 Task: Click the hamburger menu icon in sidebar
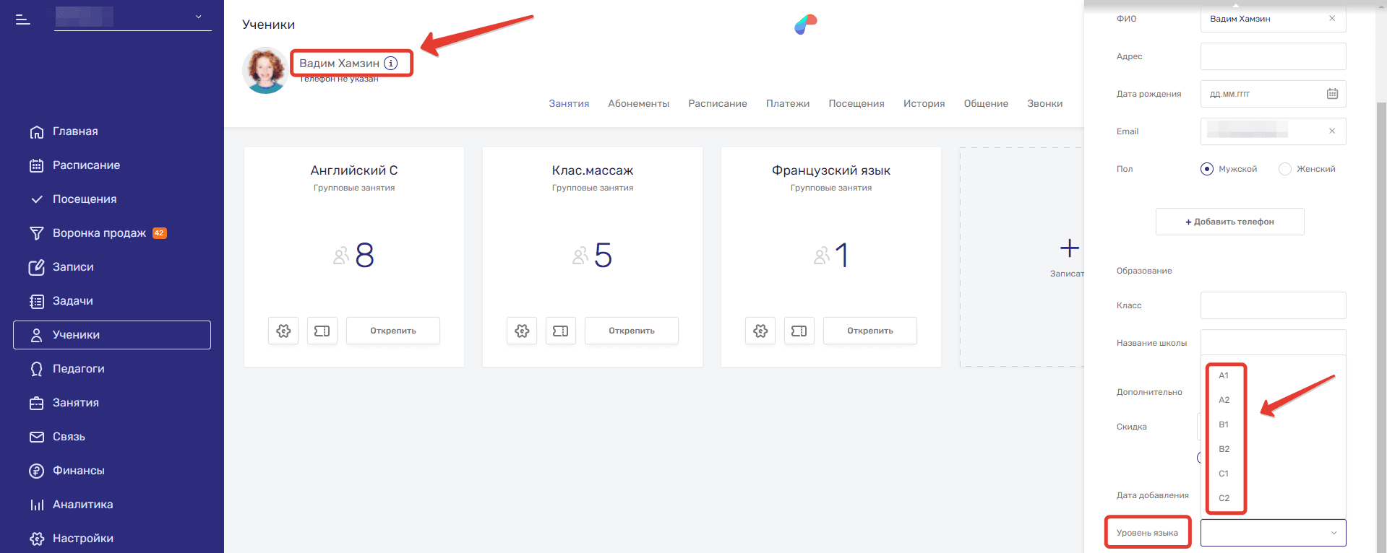click(x=23, y=19)
